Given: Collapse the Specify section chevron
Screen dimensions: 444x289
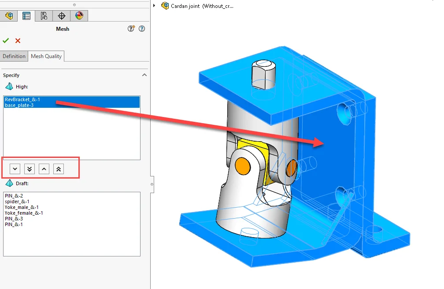Looking at the screenshot, I should tap(144, 75).
